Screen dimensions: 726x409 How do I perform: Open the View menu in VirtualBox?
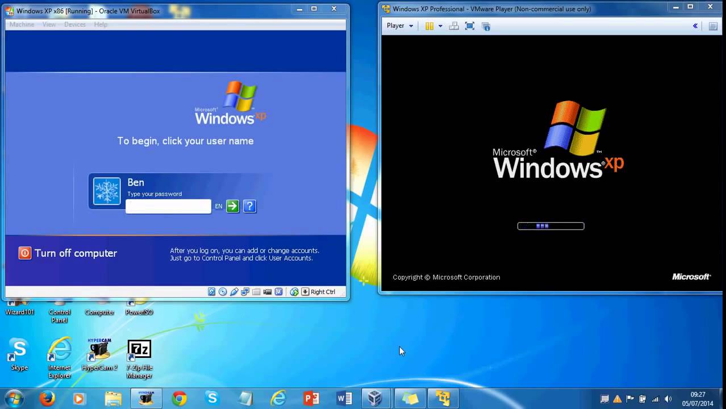[49, 24]
